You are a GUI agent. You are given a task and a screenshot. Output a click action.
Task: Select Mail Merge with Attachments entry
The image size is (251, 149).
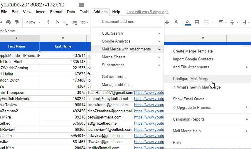pyautogui.click(x=127, y=49)
